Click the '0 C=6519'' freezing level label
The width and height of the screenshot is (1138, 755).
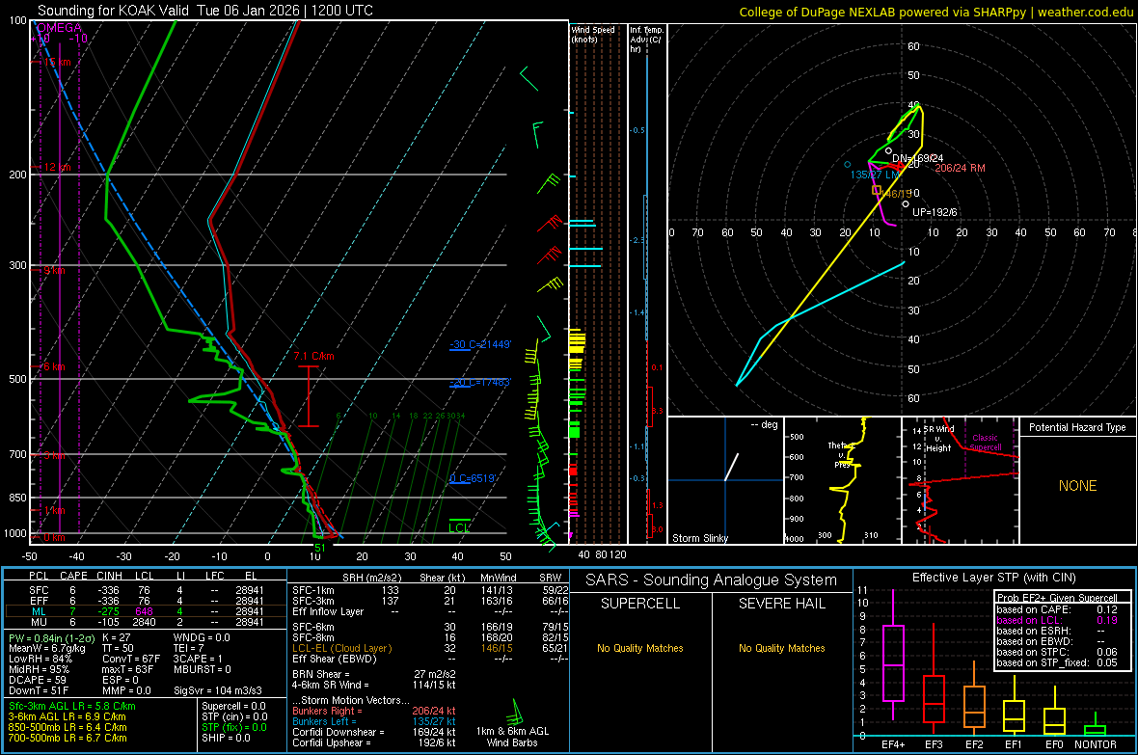pyautogui.click(x=474, y=478)
